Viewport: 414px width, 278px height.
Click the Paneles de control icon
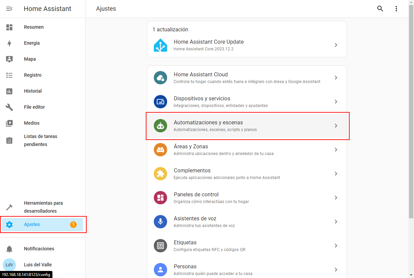160,198
